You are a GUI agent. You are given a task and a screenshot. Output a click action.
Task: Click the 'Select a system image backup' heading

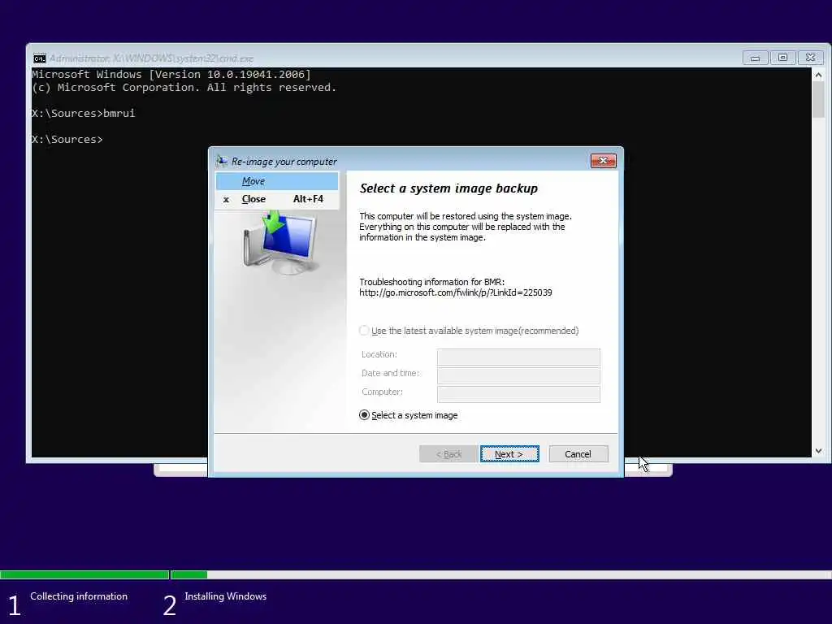click(x=448, y=188)
